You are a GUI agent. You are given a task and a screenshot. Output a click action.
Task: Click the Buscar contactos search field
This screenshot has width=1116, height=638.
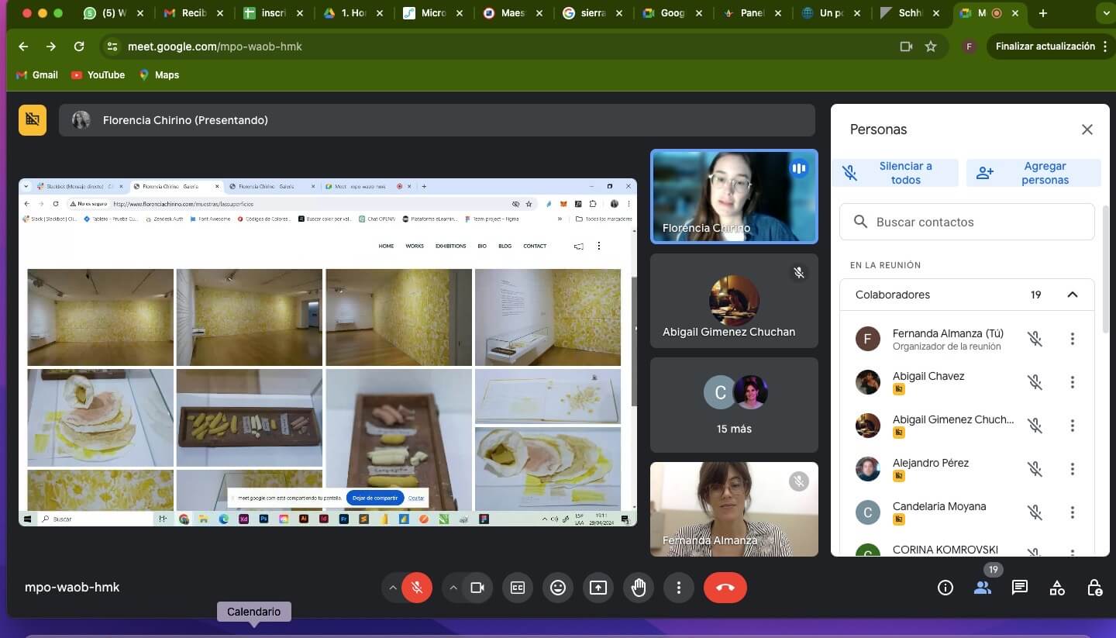967,222
